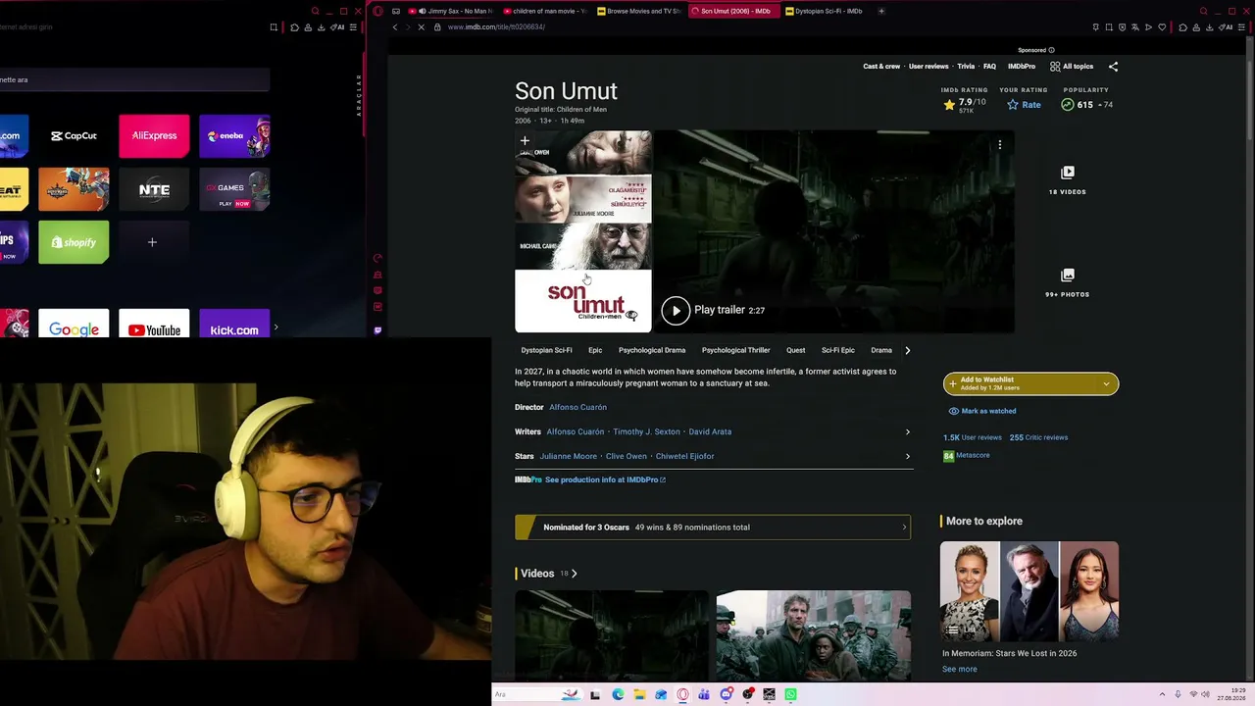Open WhatsApp from the taskbar
This screenshot has width=1255, height=706.
(x=790, y=694)
